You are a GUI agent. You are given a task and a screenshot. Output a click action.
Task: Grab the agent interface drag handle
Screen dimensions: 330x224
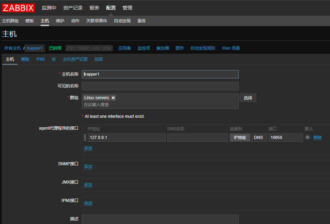(85, 137)
